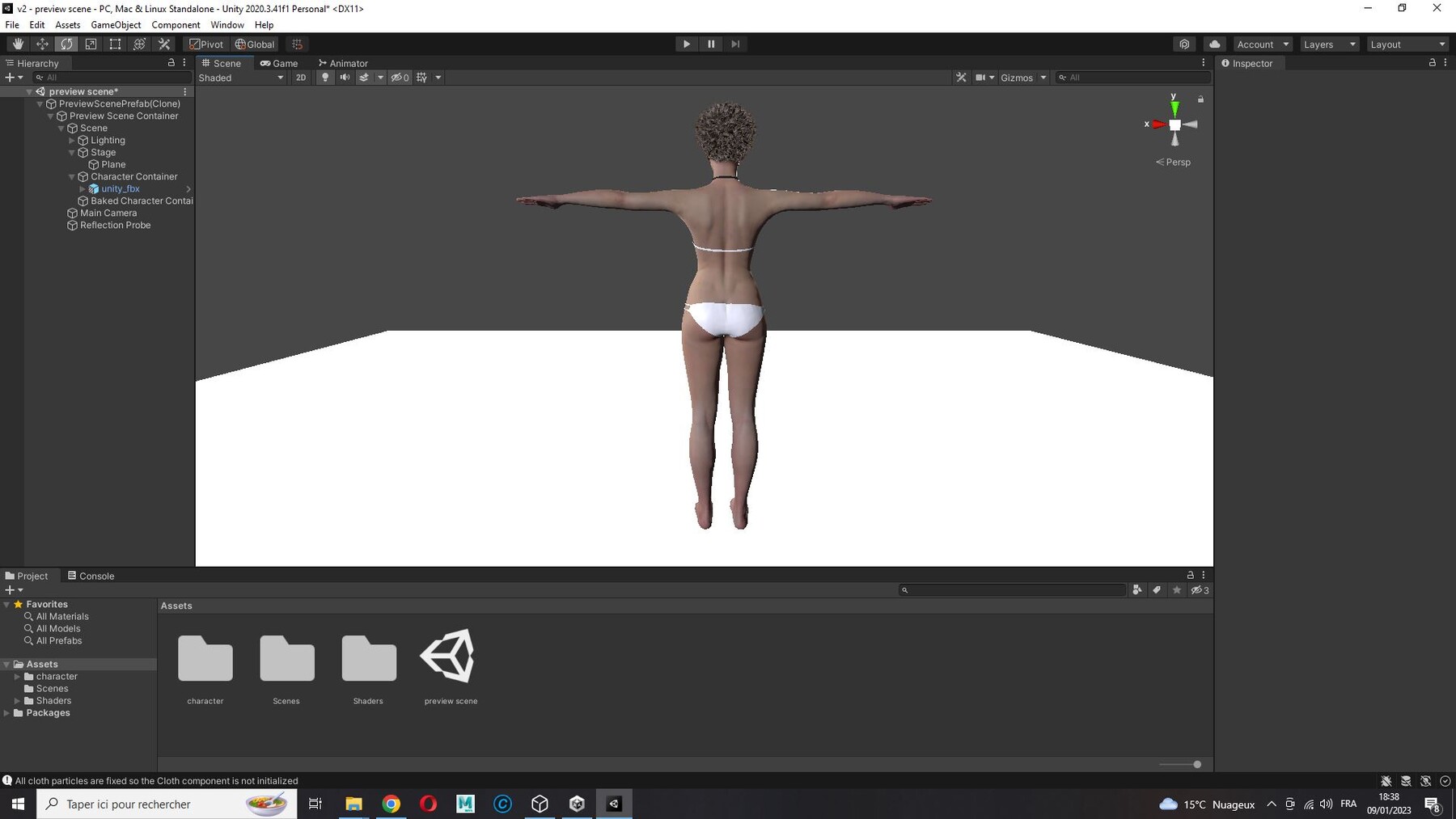Open the scene effects dropdown arrow

[380, 78]
